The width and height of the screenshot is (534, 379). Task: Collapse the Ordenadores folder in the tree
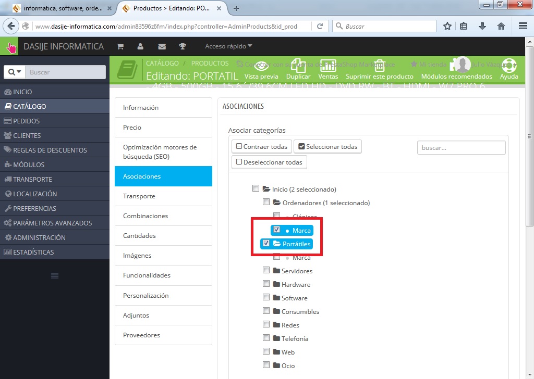point(277,203)
